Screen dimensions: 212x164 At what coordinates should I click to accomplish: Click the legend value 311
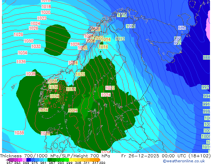[x=86, y=163]
